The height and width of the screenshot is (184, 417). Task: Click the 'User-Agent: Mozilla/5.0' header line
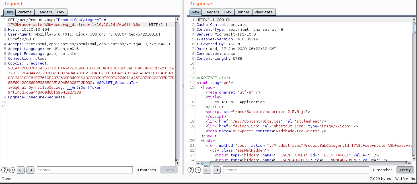[x=84, y=34]
